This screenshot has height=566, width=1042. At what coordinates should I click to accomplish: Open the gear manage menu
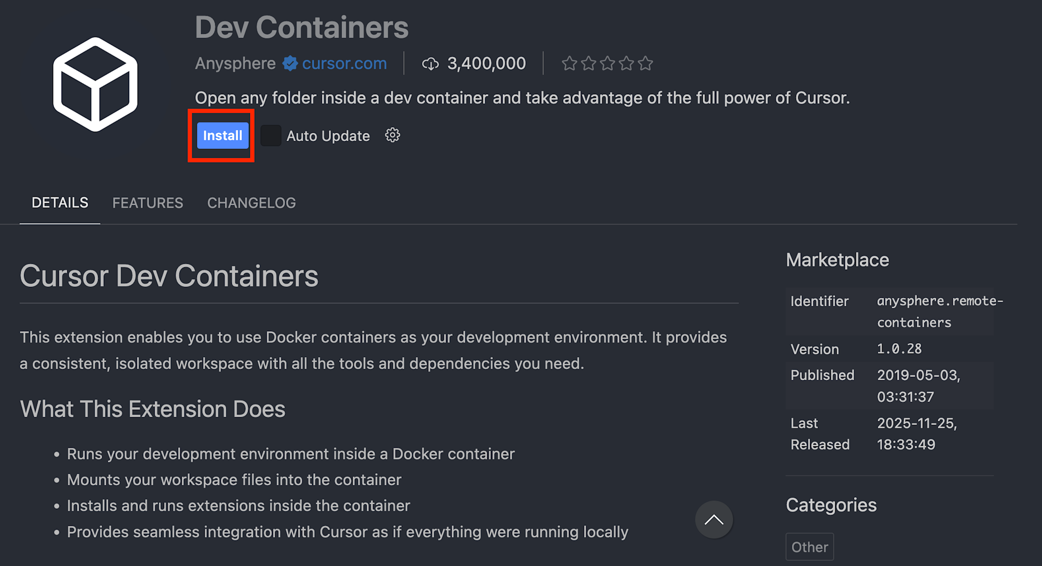coord(392,135)
